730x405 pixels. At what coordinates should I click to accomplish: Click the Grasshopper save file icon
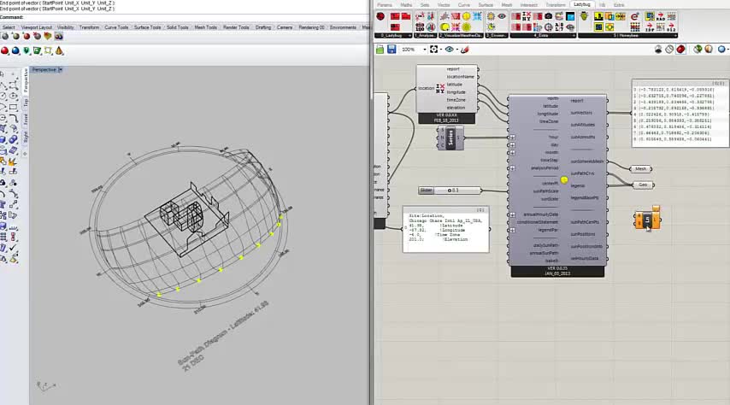(x=391, y=50)
